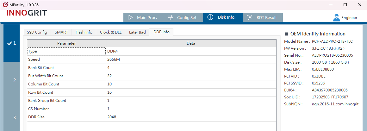
Task: Maximize the MPutility window
Action: point(345,5)
